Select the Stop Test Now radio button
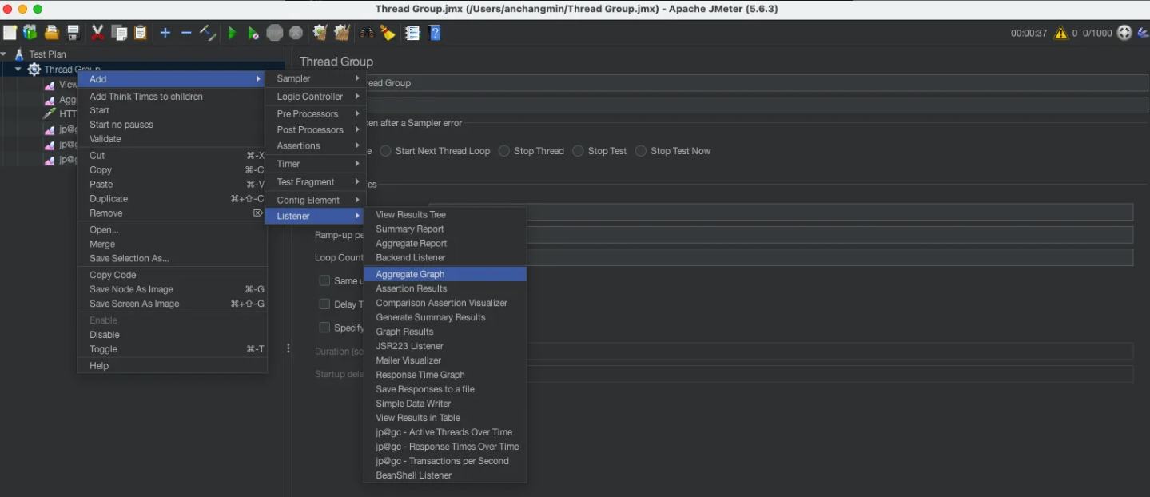1150x497 pixels. click(x=641, y=151)
